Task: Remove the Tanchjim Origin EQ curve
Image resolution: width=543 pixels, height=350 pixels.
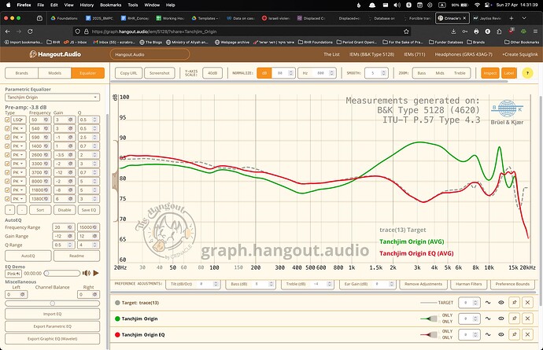Action: click(x=527, y=334)
